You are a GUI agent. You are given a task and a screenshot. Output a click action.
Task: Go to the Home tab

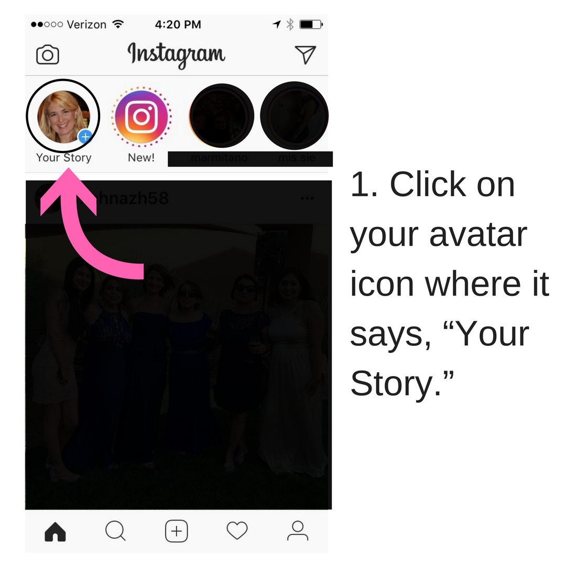coord(55,531)
